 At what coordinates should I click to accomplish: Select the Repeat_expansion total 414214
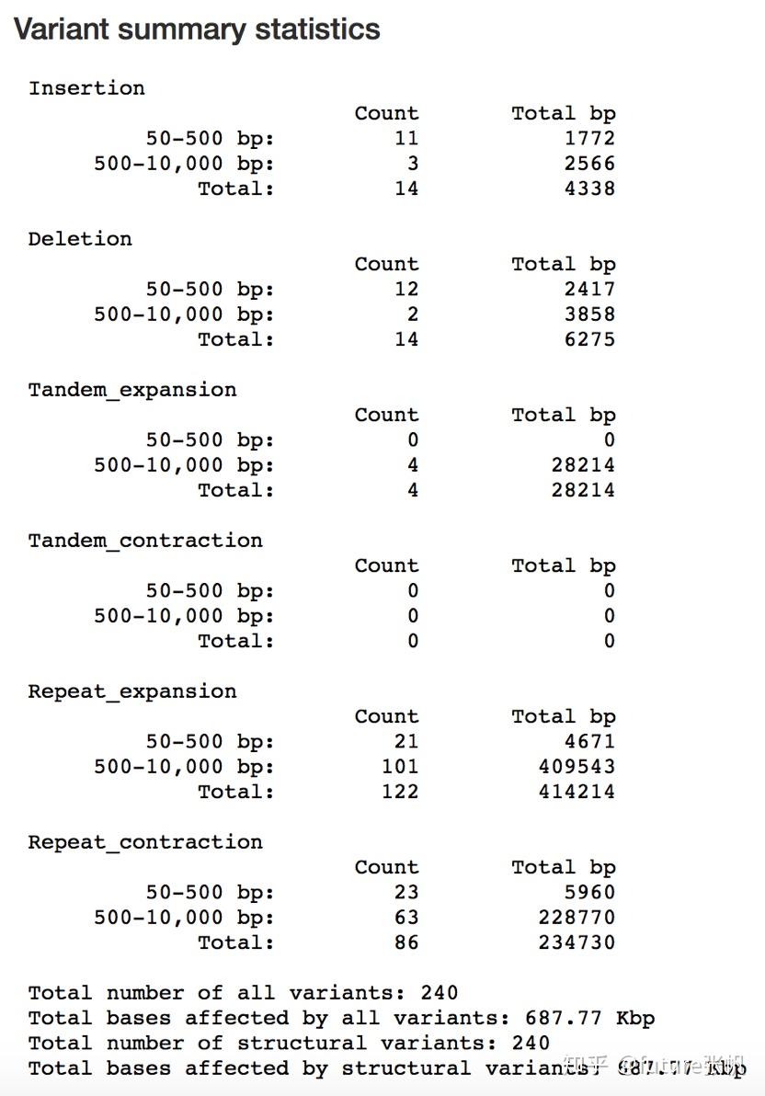[x=577, y=792]
